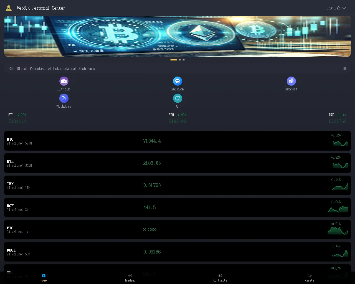Click the BCH sparkline chart

(x=338, y=209)
